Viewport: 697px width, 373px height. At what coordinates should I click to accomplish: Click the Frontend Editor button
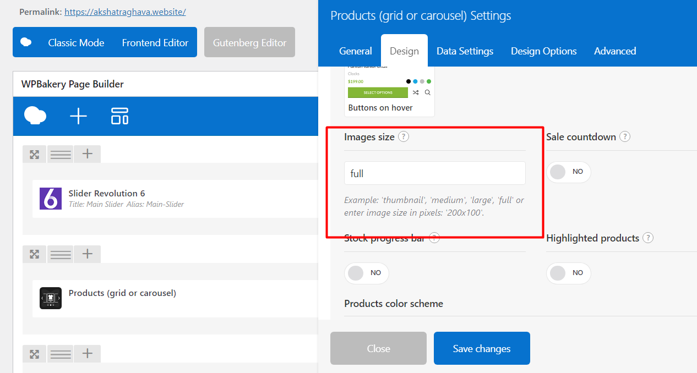155,42
